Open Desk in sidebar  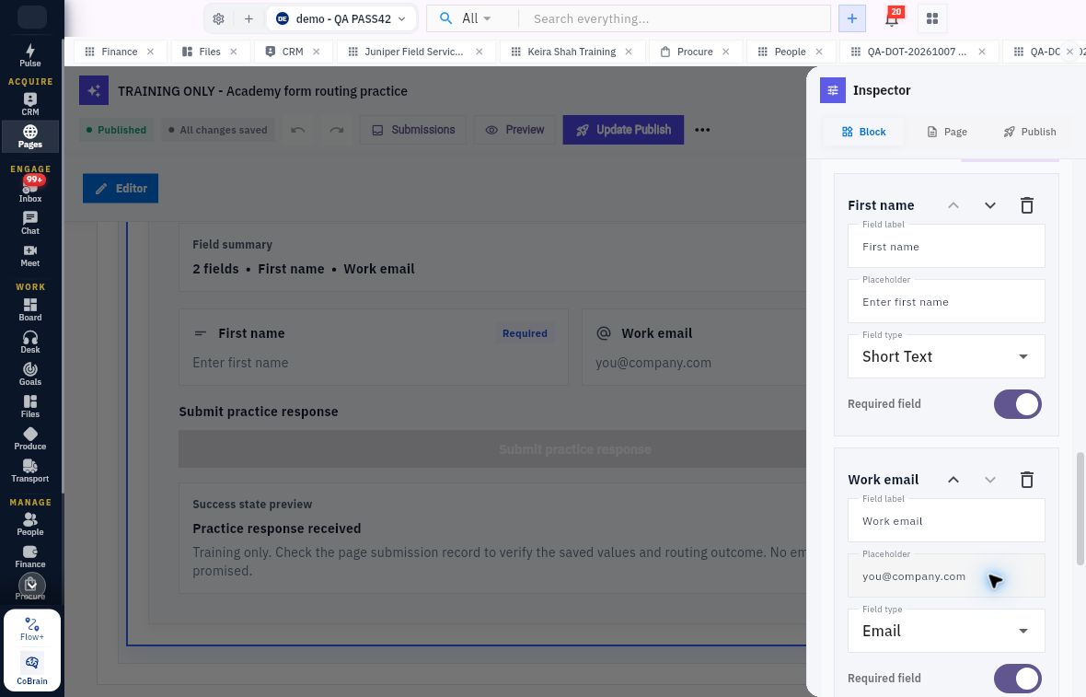coord(29,343)
